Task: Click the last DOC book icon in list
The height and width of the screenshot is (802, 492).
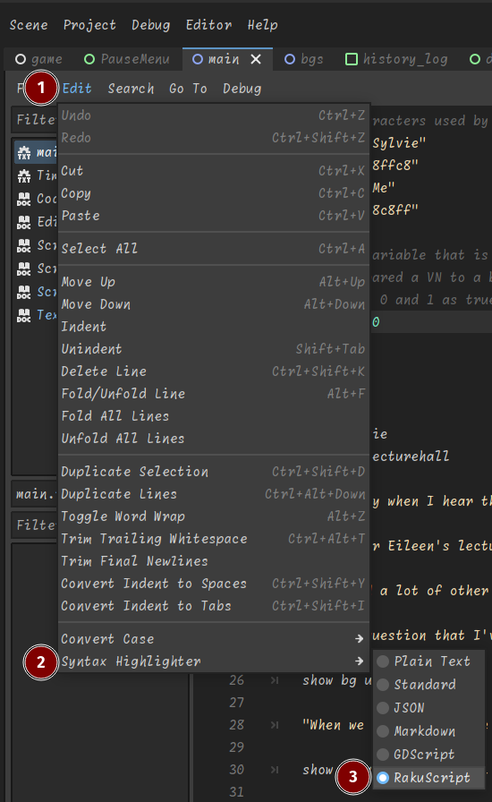Action: [23, 315]
